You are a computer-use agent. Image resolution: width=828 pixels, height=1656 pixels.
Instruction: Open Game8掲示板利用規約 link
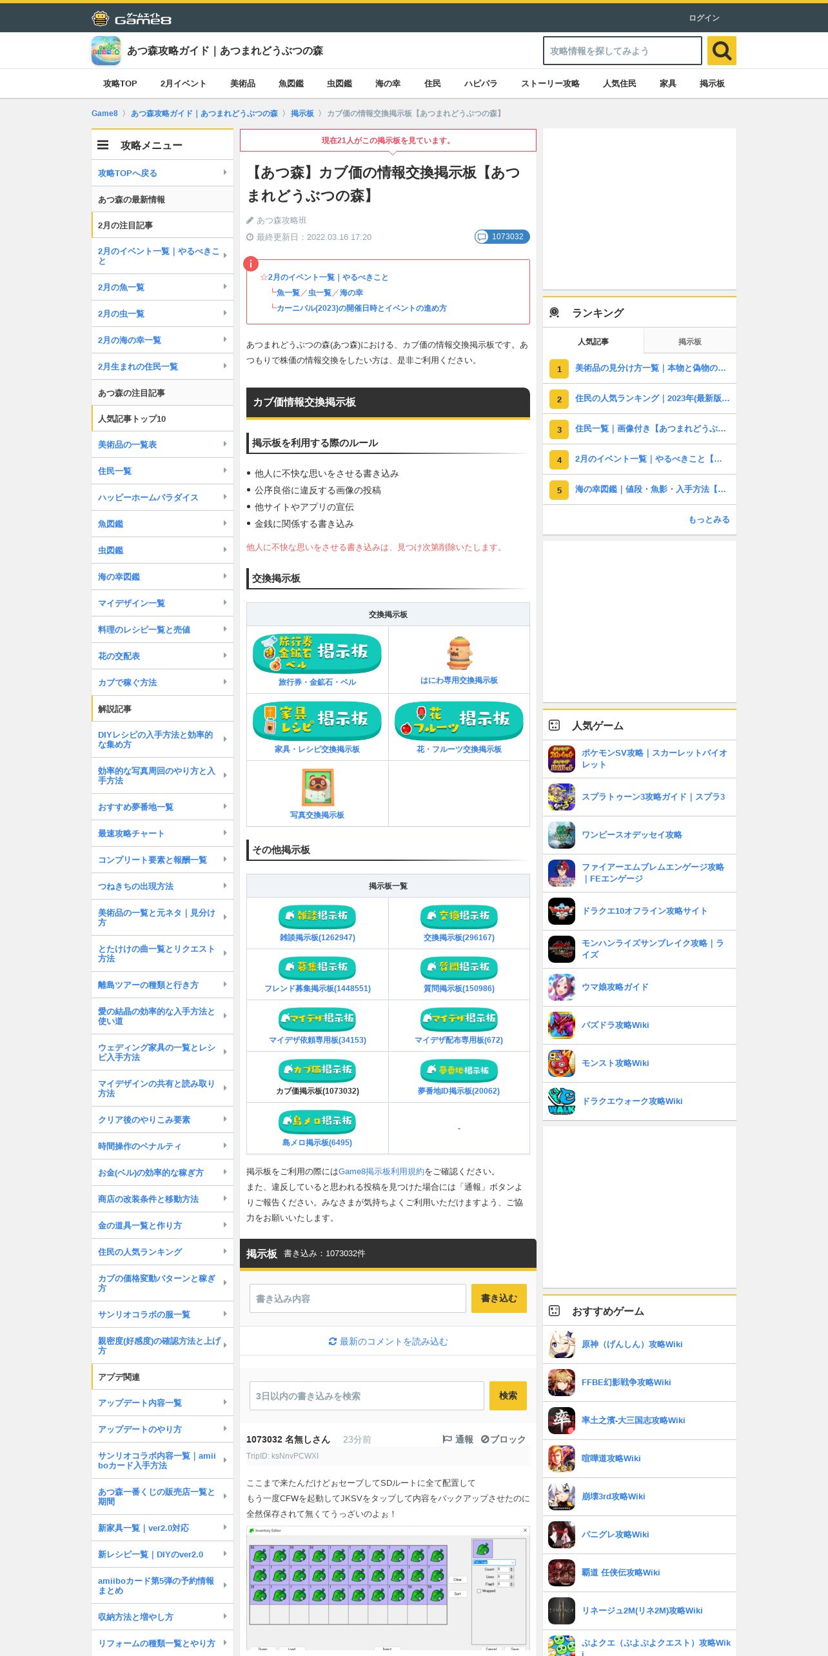(x=381, y=1171)
